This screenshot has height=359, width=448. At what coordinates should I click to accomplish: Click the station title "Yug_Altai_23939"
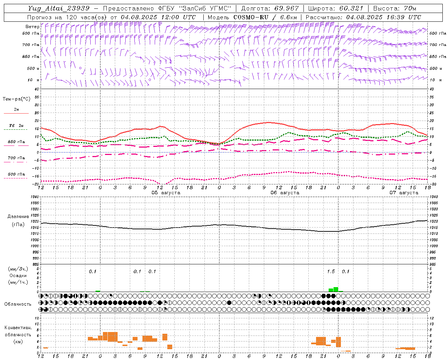pyautogui.click(x=58, y=8)
